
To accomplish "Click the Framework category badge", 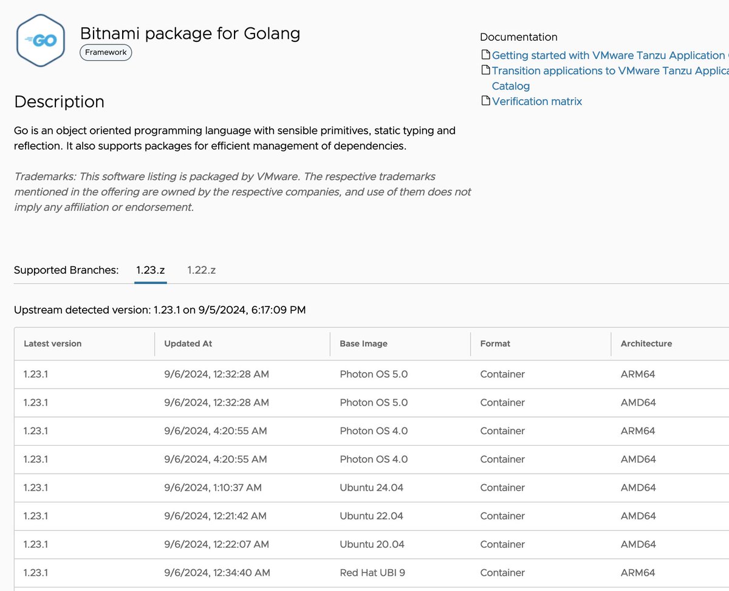I will coord(106,52).
